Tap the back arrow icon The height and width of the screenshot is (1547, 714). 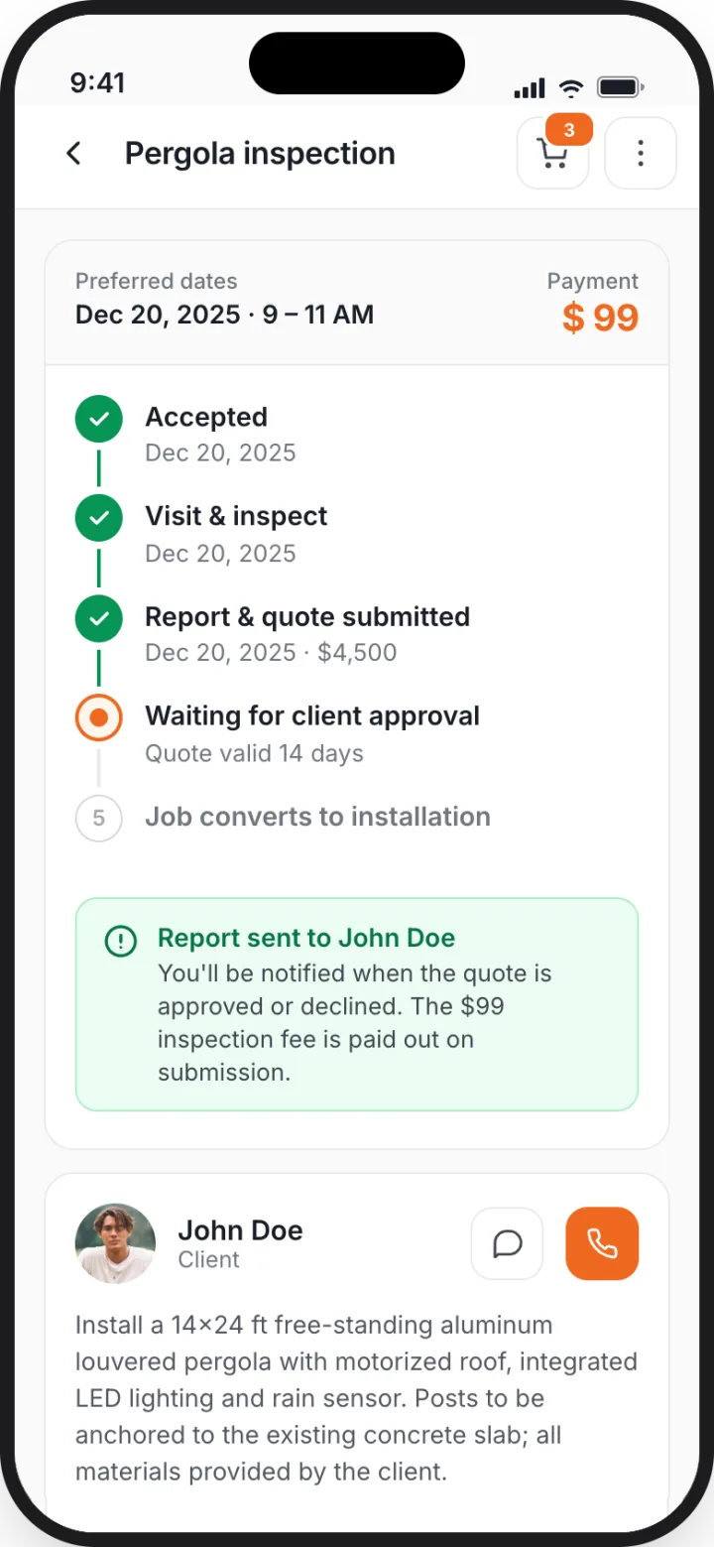73,154
